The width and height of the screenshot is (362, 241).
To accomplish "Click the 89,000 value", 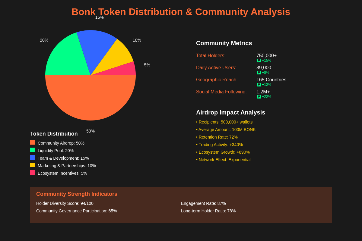I will [x=264, y=68].
